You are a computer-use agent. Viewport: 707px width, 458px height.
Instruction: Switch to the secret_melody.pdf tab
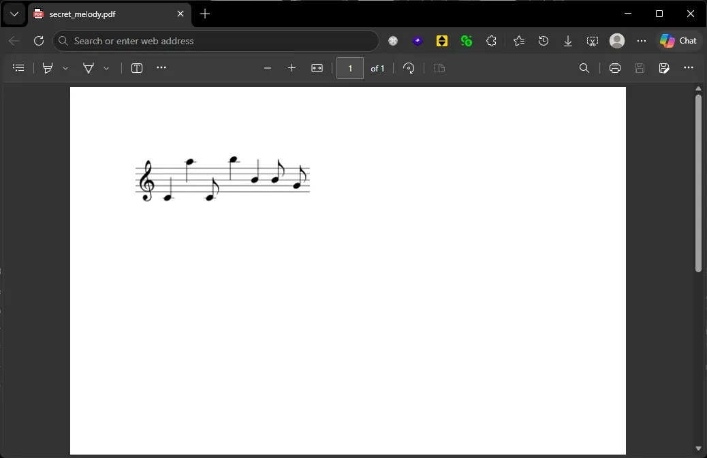[102, 14]
